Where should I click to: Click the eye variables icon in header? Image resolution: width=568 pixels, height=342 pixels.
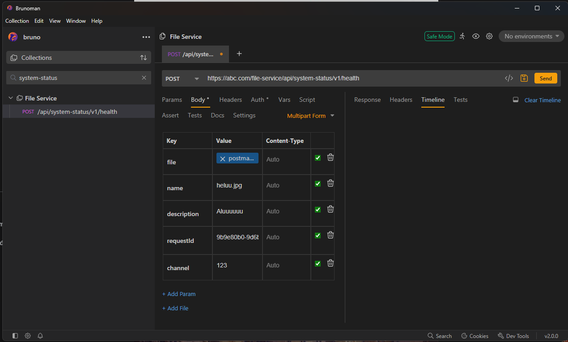476,36
